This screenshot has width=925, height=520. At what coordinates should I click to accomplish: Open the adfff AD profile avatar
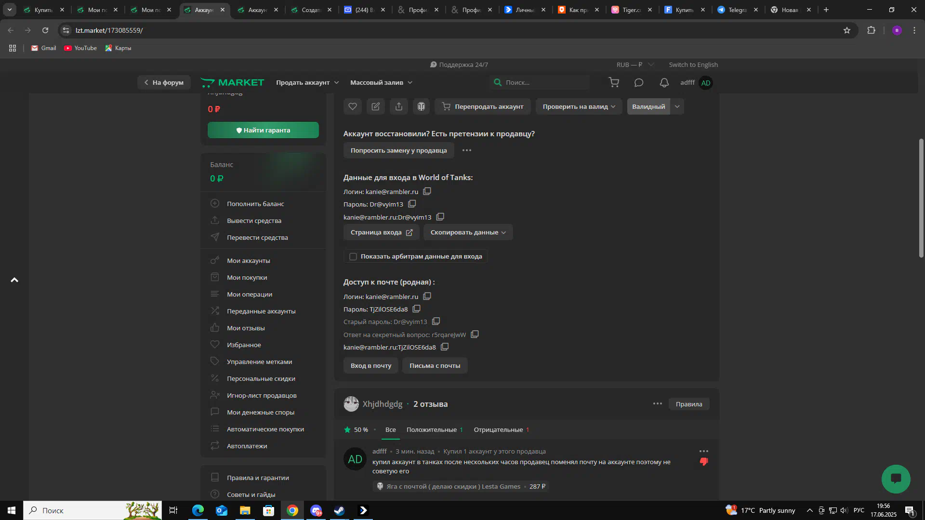click(706, 83)
